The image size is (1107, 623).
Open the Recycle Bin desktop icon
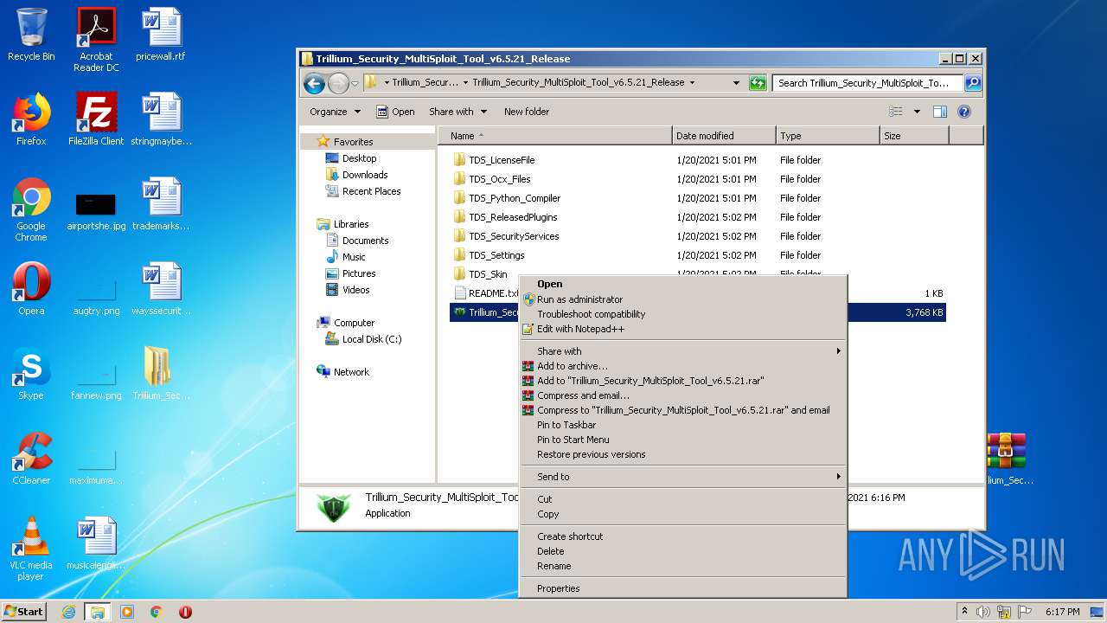tap(31, 35)
